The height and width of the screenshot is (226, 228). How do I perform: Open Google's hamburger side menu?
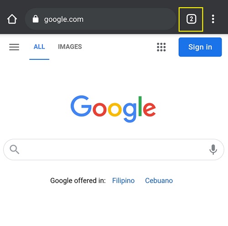[x=14, y=47]
